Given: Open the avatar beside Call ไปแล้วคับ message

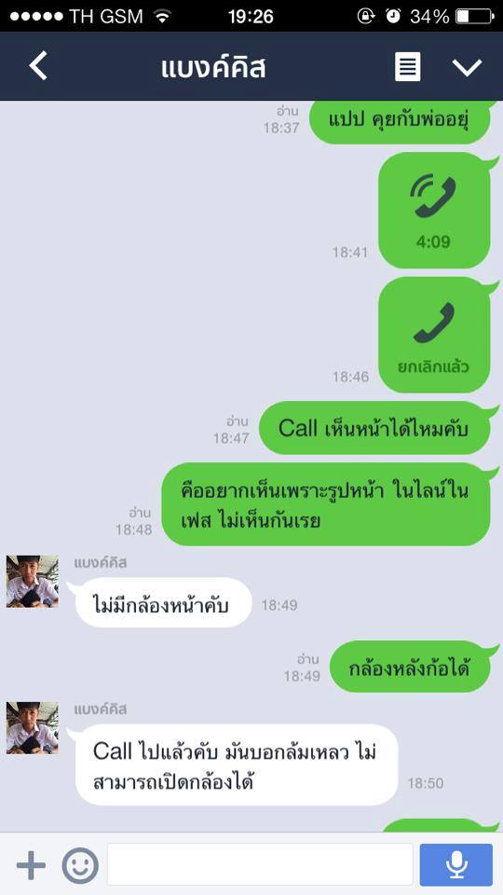Looking at the screenshot, I should pos(32,728).
